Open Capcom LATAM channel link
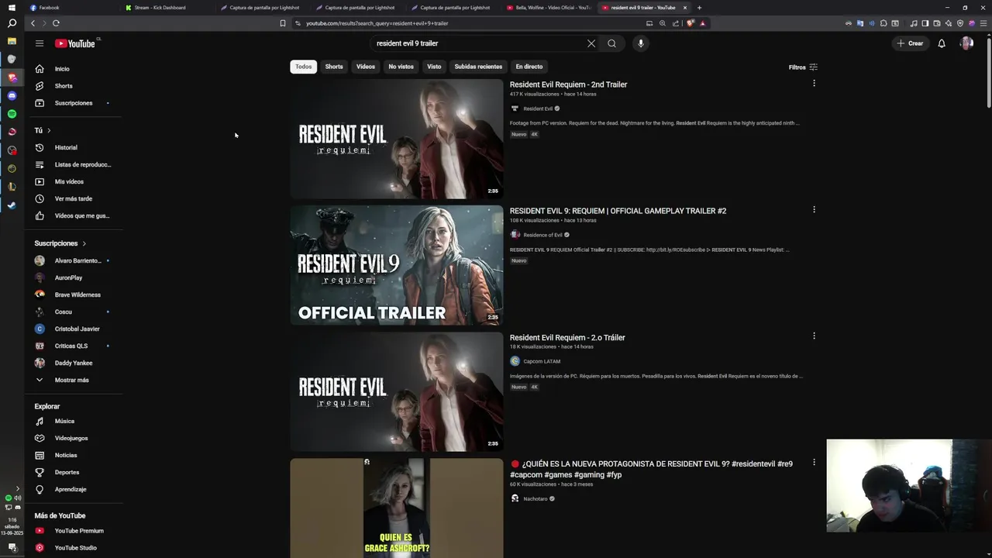The image size is (992, 558). click(x=542, y=361)
